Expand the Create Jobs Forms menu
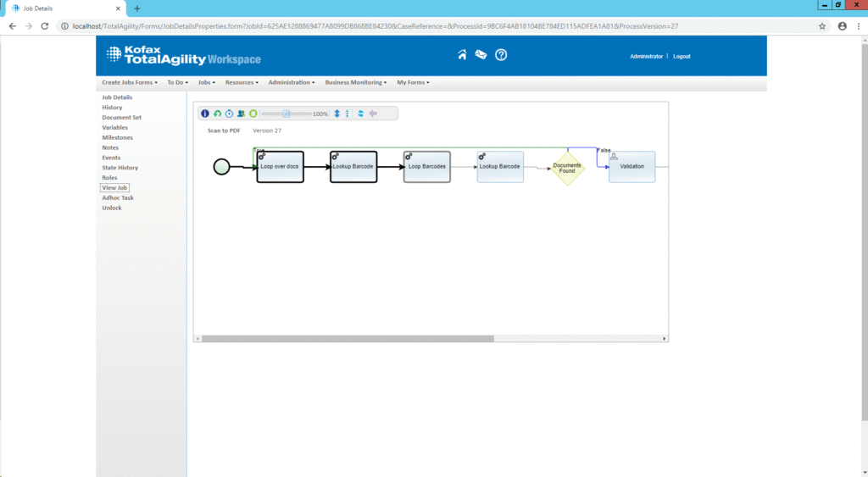The width and height of the screenshot is (868, 477). point(130,83)
